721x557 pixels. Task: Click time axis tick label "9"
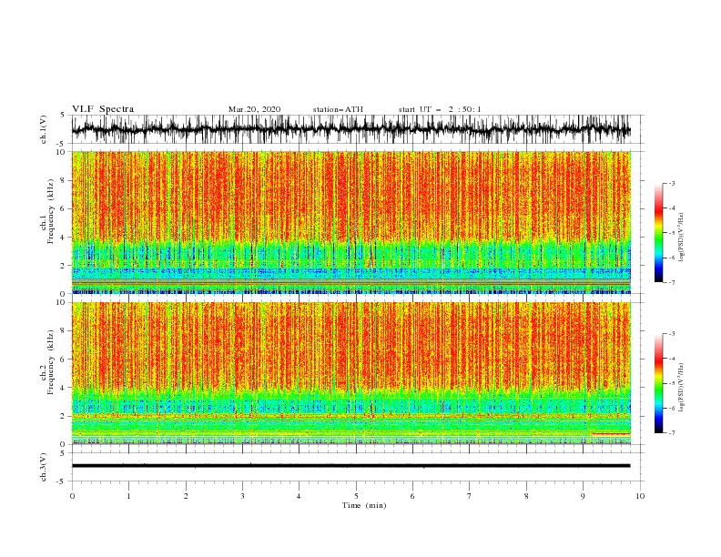pyautogui.click(x=583, y=496)
